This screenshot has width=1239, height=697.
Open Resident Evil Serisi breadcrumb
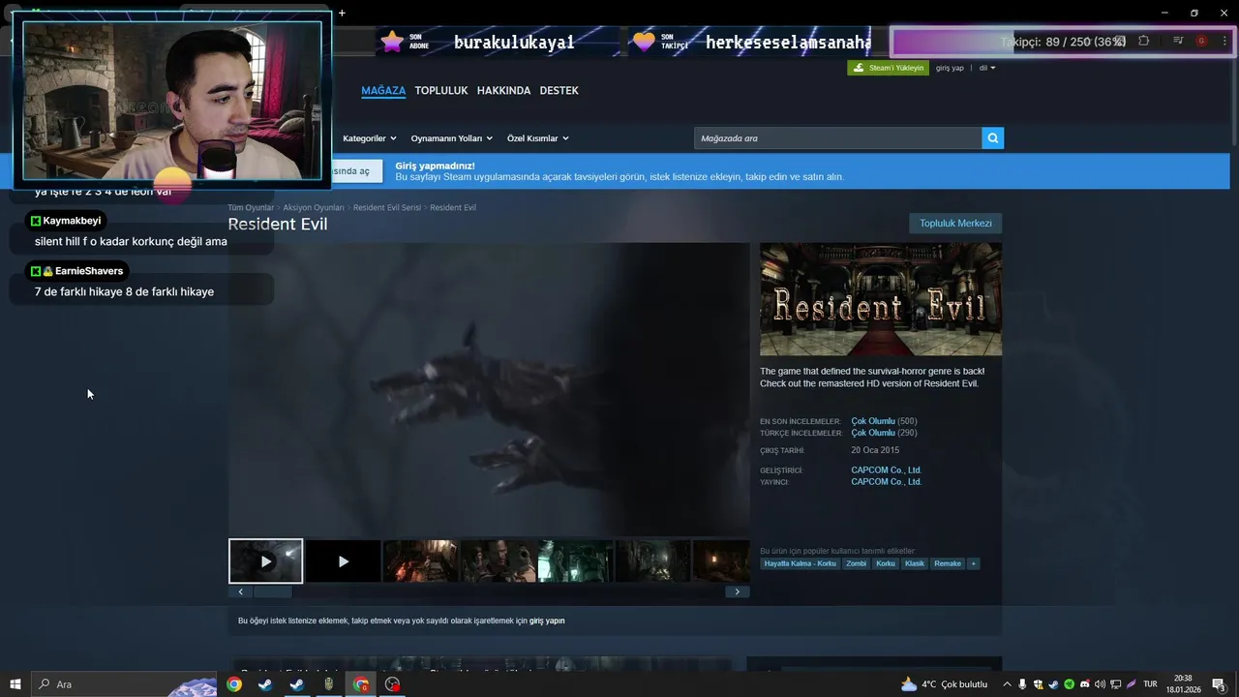coord(387,207)
